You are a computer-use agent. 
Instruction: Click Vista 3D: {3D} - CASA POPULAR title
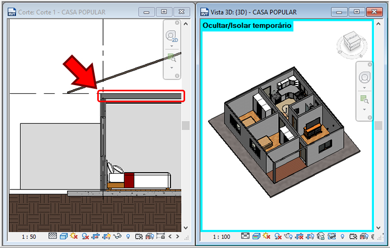click(x=253, y=12)
